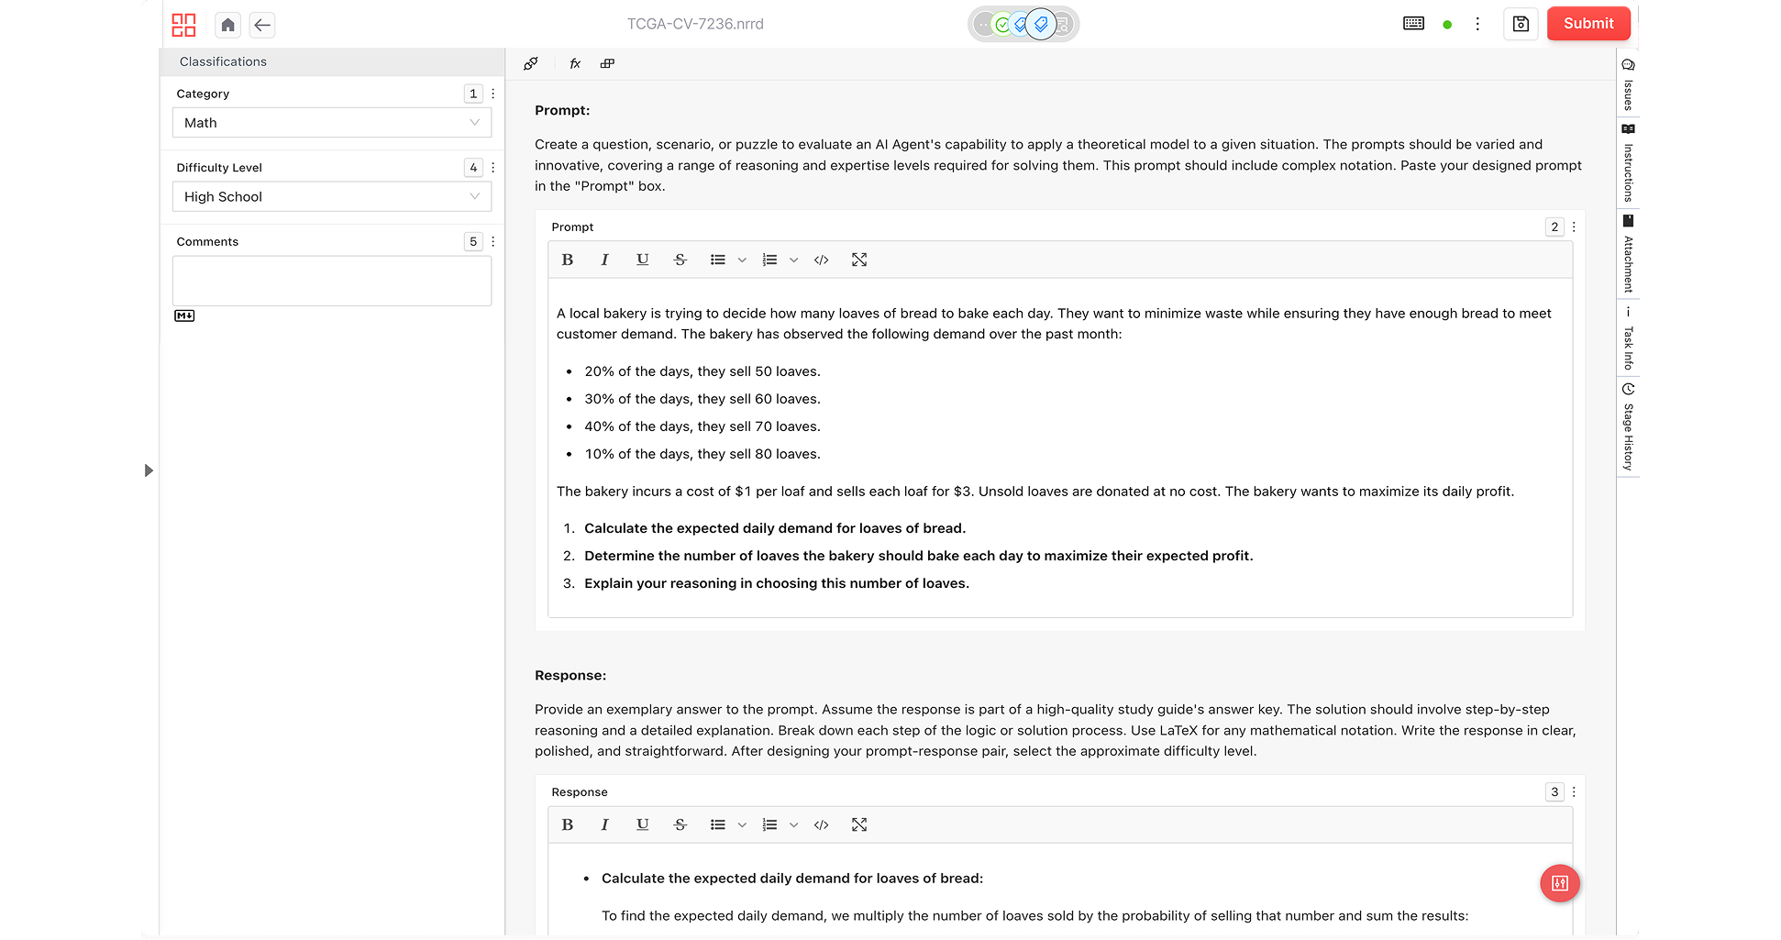Screen dimensions: 1781x940
Task: Click the markdown toggle below Comments box
Action: click(184, 315)
